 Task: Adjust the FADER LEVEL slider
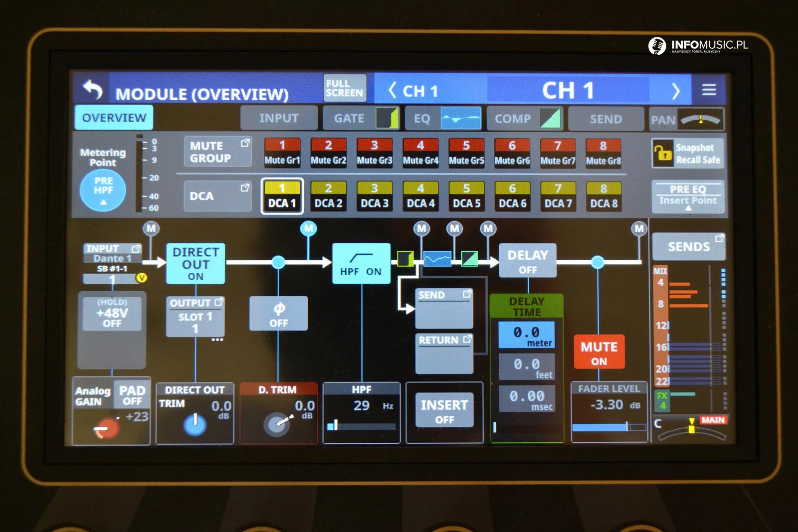pos(609,427)
